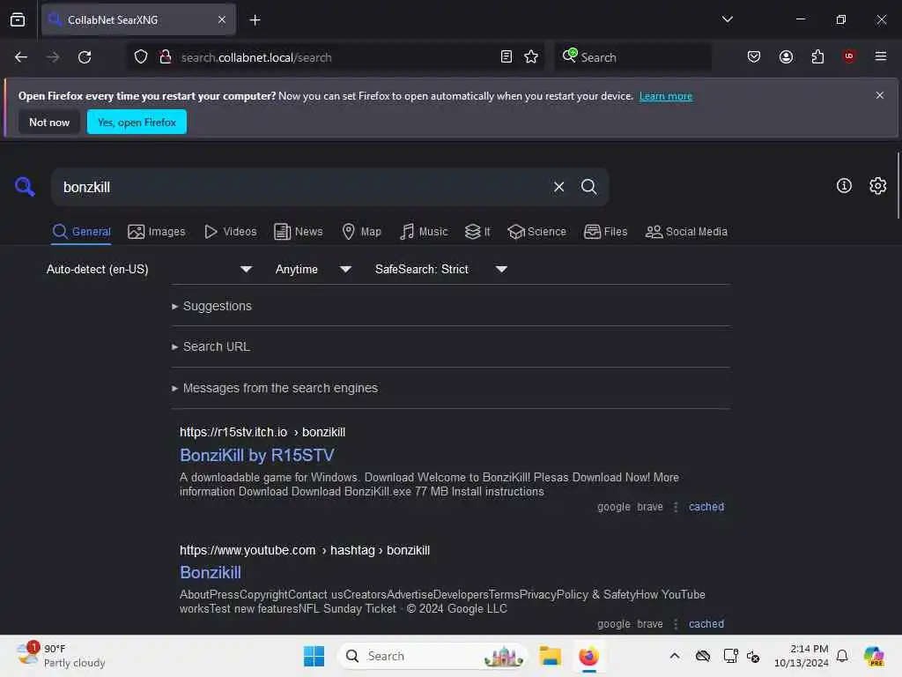Click Yes, open Firefox button
This screenshot has width=902, height=677.
[137, 122]
